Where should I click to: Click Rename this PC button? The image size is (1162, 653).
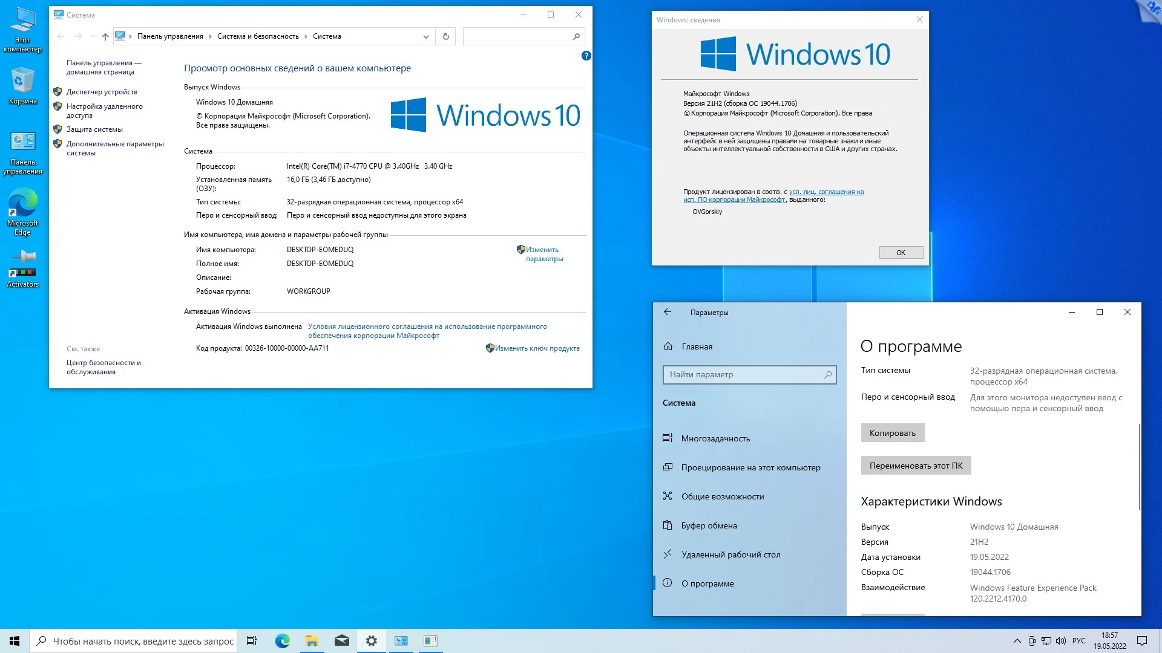pos(916,466)
